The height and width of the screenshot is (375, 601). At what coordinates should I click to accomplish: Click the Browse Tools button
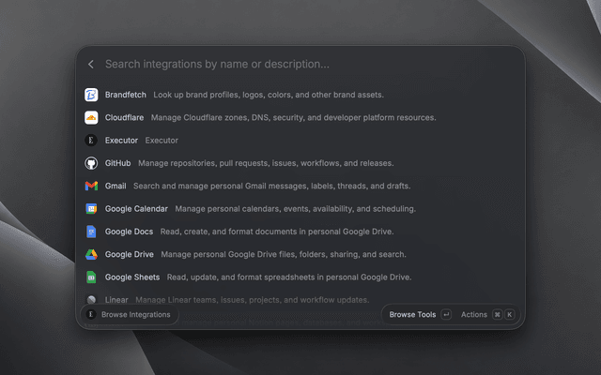tap(412, 315)
